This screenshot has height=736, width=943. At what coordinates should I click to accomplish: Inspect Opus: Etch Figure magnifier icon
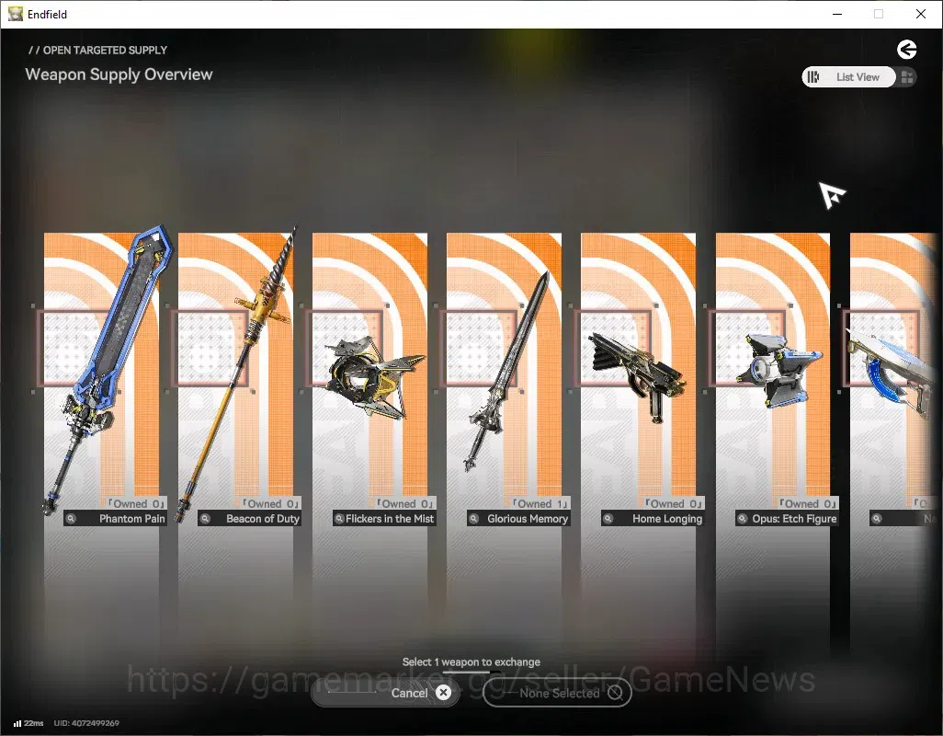point(742,518)
